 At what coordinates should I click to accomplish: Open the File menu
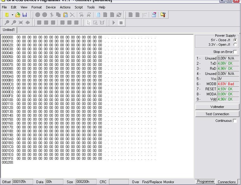pos(4,7)
